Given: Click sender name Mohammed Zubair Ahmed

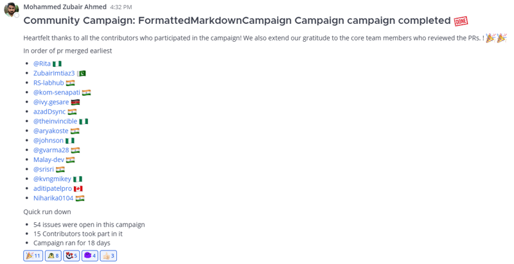Looking at the screenshot, I should tap(64, 6).
